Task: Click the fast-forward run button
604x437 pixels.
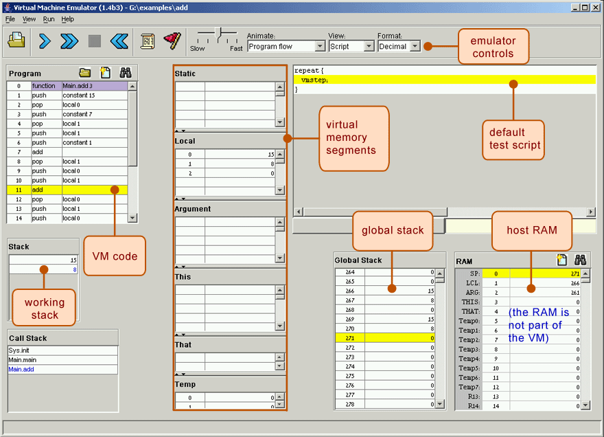Action: pyautogui.click(x=69, y=41)
